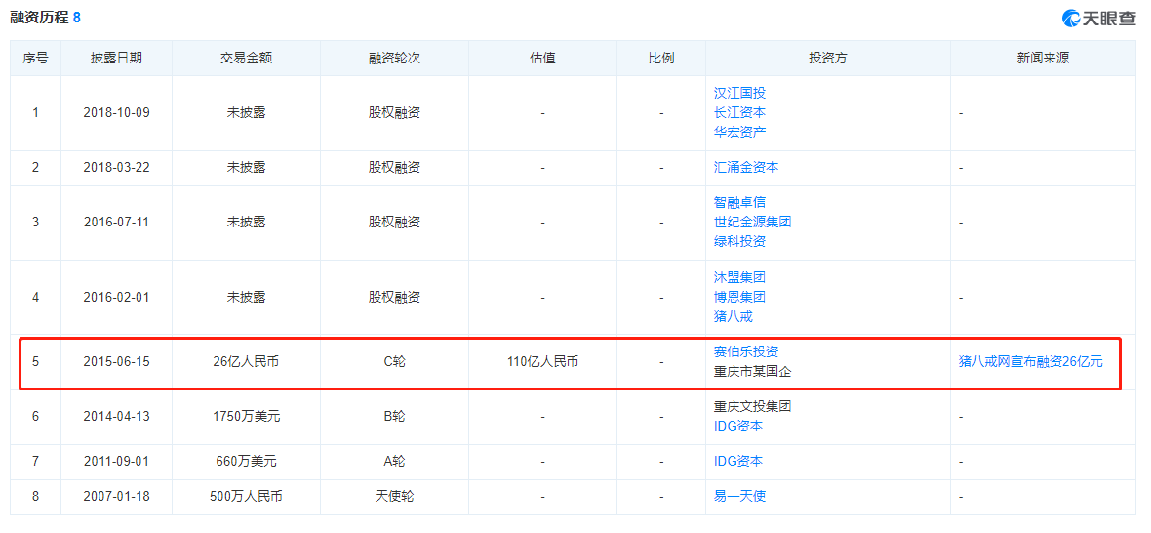Click the amount 500万人民币
Image resolution: width=1151 pixels, height=533 pixels.
(247, 497)
